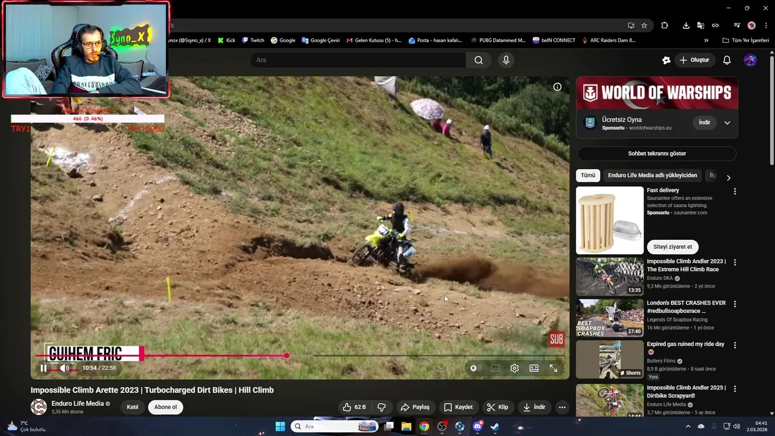Screen dimensions: 775x436
Task: Download the video with 'İndir' below the player
Action: pyautogui.click(x=534, y=407)
